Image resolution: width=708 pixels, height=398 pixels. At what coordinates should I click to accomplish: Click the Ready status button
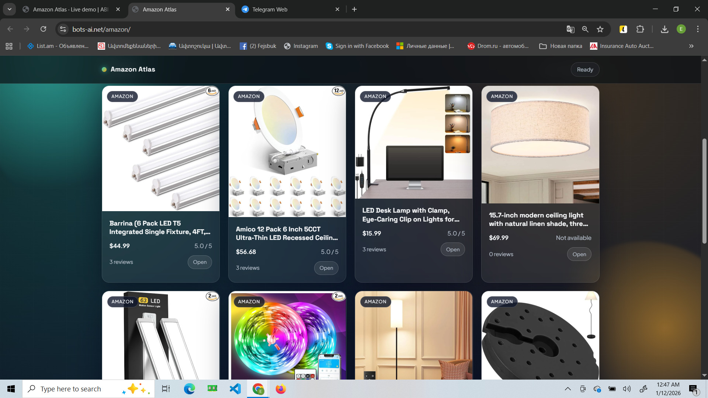585,70
